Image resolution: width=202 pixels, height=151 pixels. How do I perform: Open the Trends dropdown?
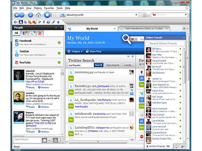(x=129, y=65)
